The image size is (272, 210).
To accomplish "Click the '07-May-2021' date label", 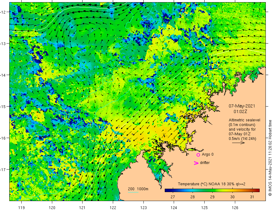I will pos(242,106).
